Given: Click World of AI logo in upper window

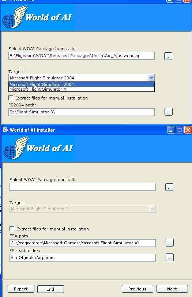Looking at the screenshot, I should coord(37,17).
